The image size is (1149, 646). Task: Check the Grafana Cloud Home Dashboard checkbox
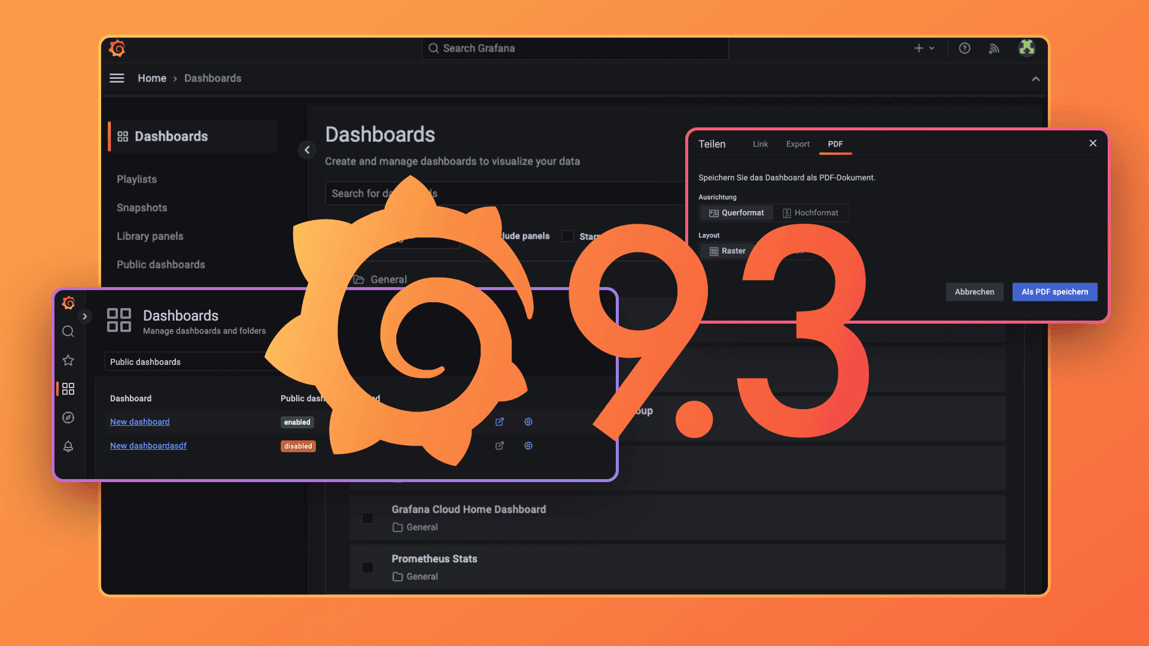367,518
